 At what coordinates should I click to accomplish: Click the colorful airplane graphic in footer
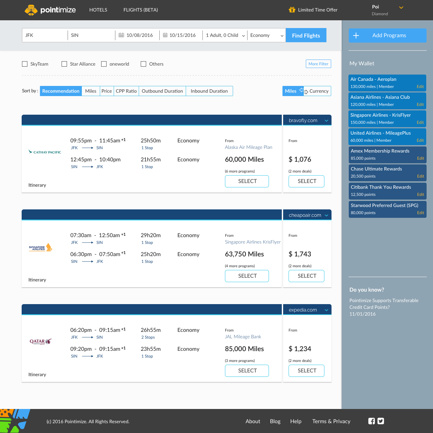15,421
